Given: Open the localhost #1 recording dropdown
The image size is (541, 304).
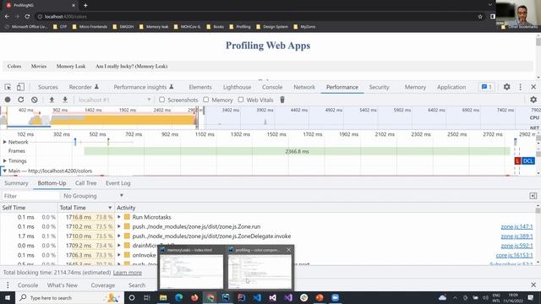Looking at the screenshot, I should pyautogui.click(x=114, y=100).
